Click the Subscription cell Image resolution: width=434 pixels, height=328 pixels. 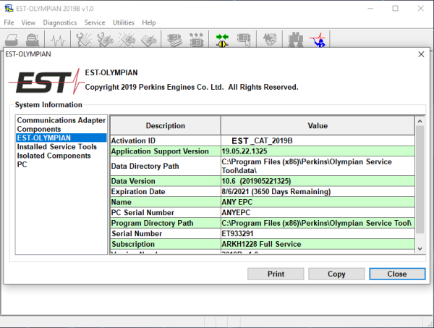(x=165, y=244)
